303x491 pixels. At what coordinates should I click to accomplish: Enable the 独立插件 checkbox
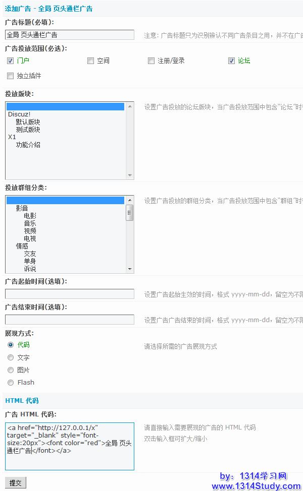point(10,76)
